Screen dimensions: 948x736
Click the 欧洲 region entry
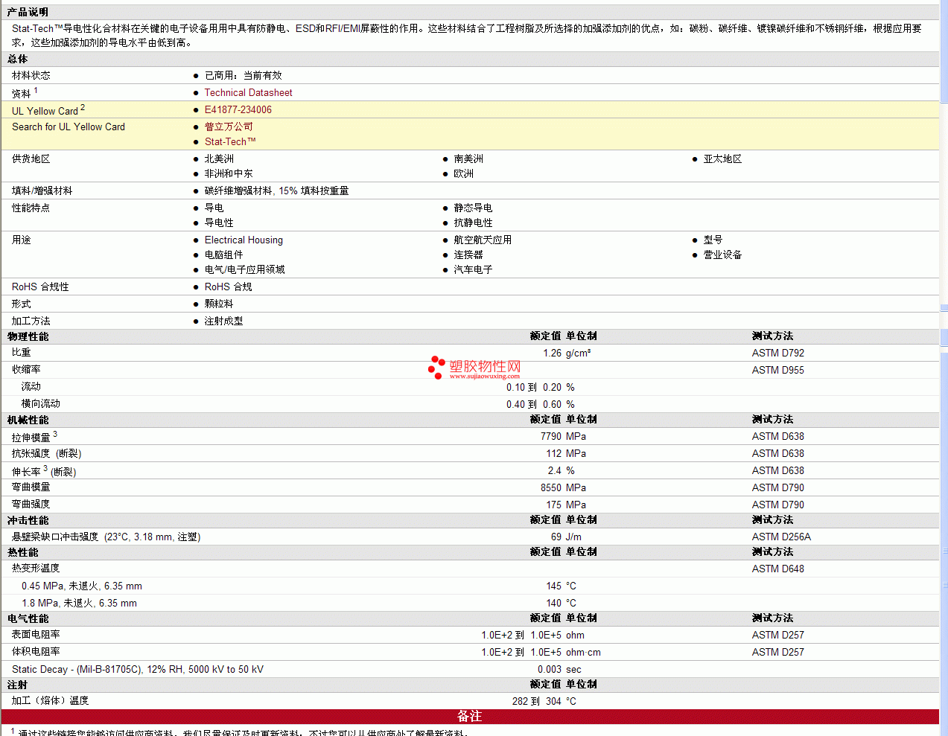point(464,173)
